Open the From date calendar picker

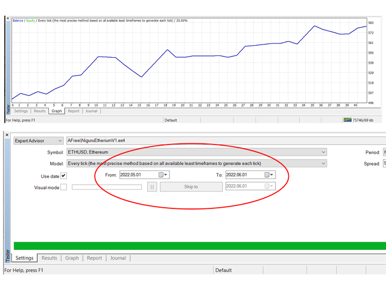coord(163,175)
